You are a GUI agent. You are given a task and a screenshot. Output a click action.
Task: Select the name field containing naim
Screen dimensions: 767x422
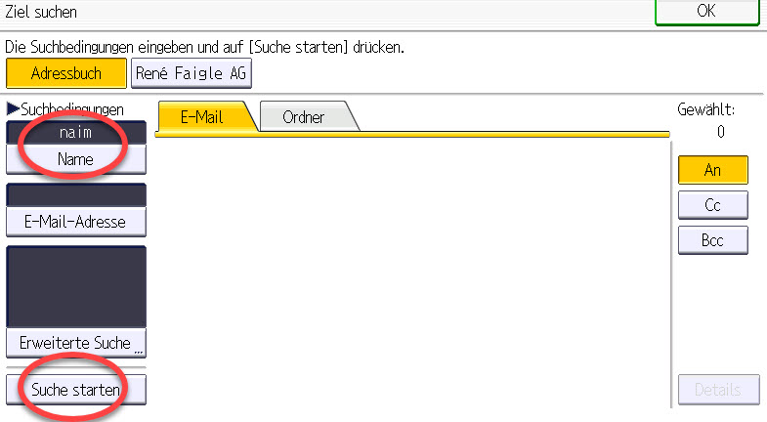76,133
